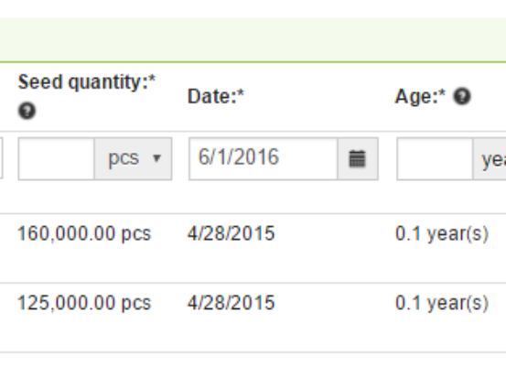Select the 160,000.00 pcs row cell
506x366 pixels.
pyautogui.click(x=84, y=233)
